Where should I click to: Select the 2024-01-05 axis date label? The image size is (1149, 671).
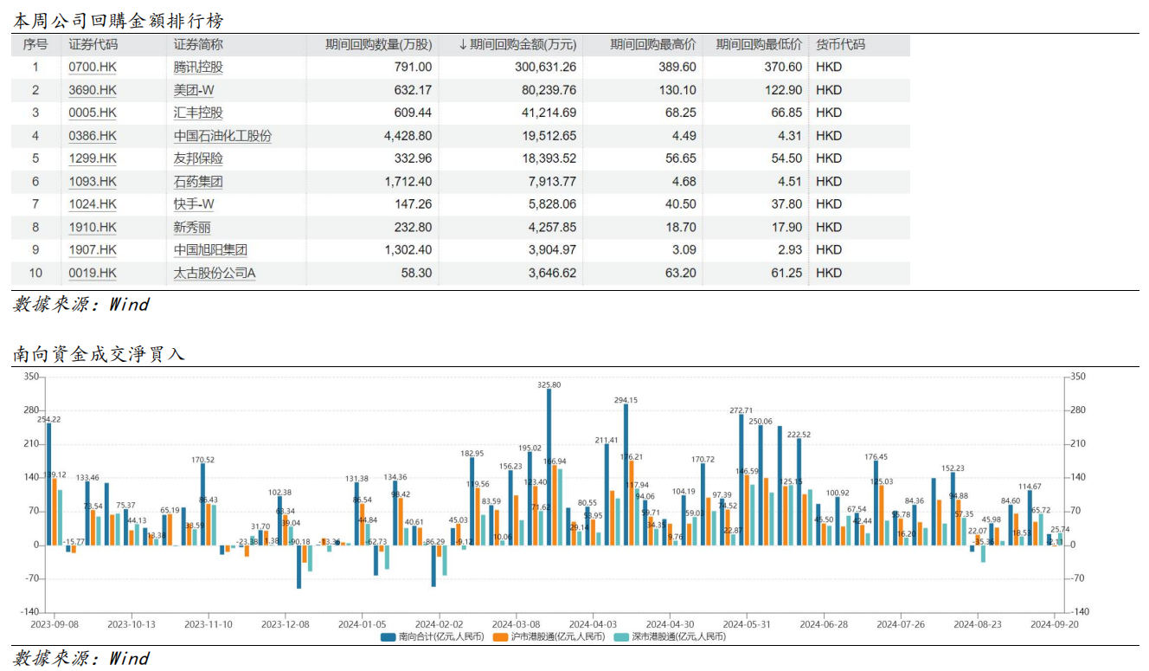(363, 623)
